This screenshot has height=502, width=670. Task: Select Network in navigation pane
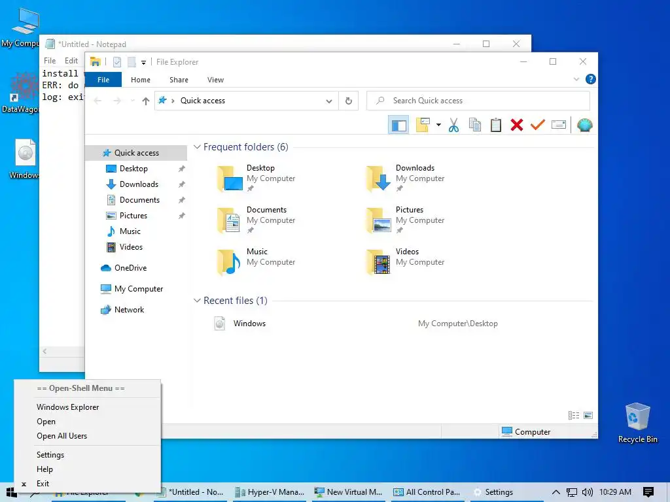tap(129, 309)
